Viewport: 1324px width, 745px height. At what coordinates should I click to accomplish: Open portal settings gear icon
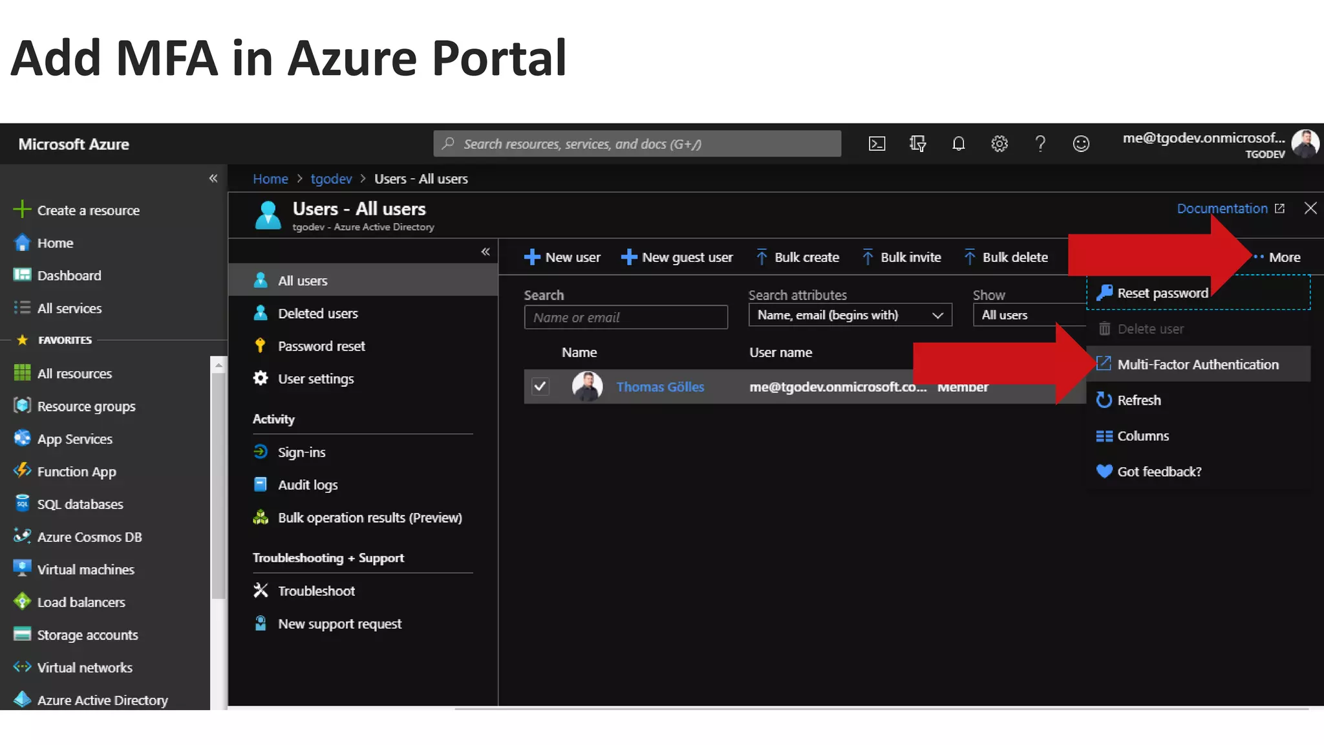pyautogui.click(x=999, y=144)
